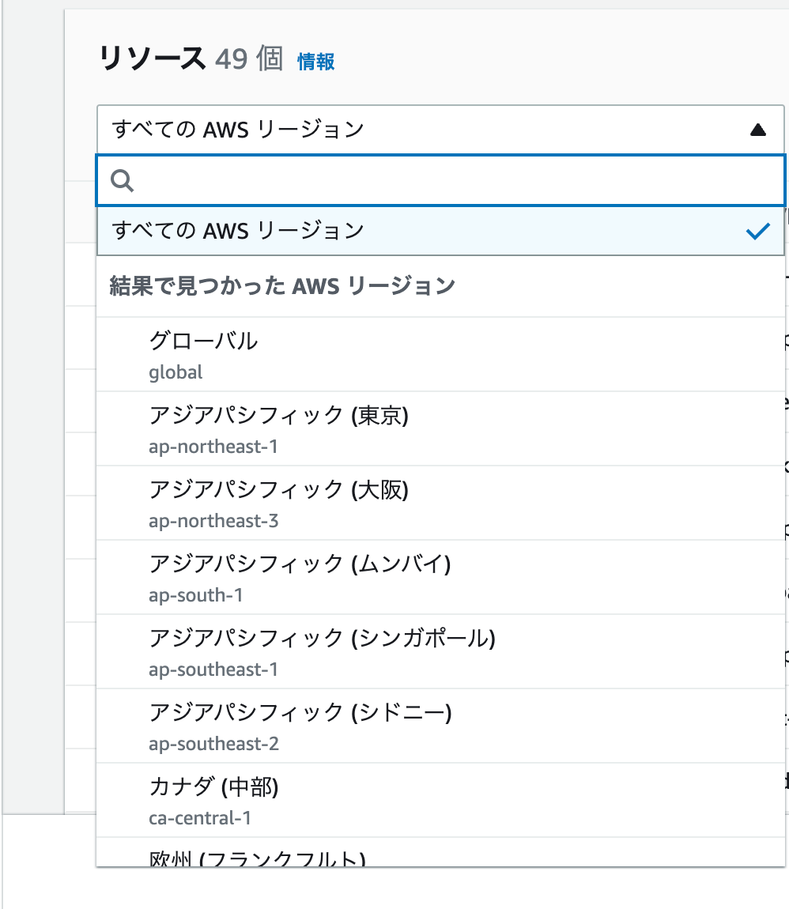Select アジアパシフィック (大阪) ap-northeast-3
Viewport: 789px width, 909px height.
coord(440,504)
